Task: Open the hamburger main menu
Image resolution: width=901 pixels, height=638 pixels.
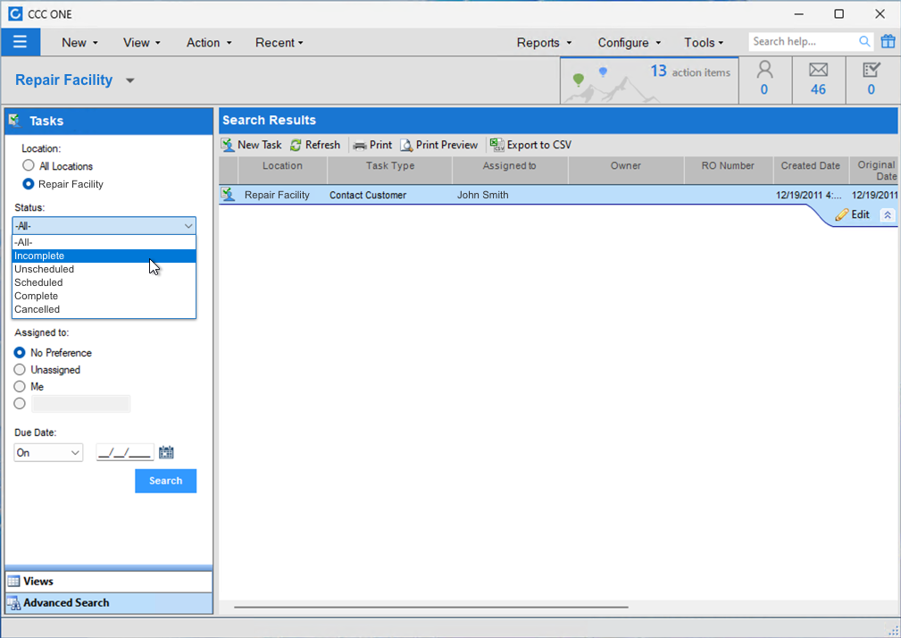Action: (21, 42)
